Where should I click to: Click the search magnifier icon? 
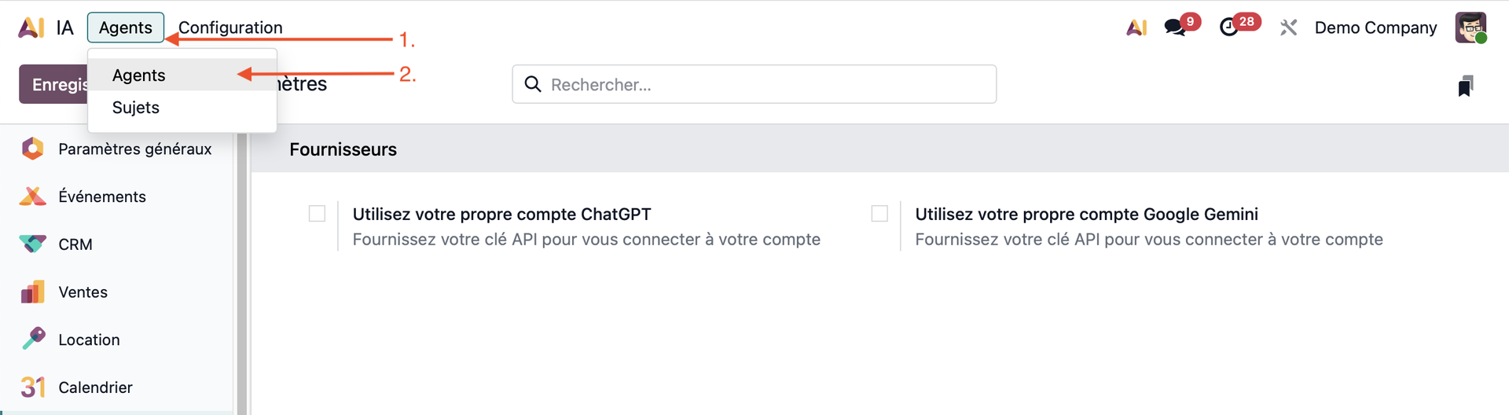click(x=533, y=84)
